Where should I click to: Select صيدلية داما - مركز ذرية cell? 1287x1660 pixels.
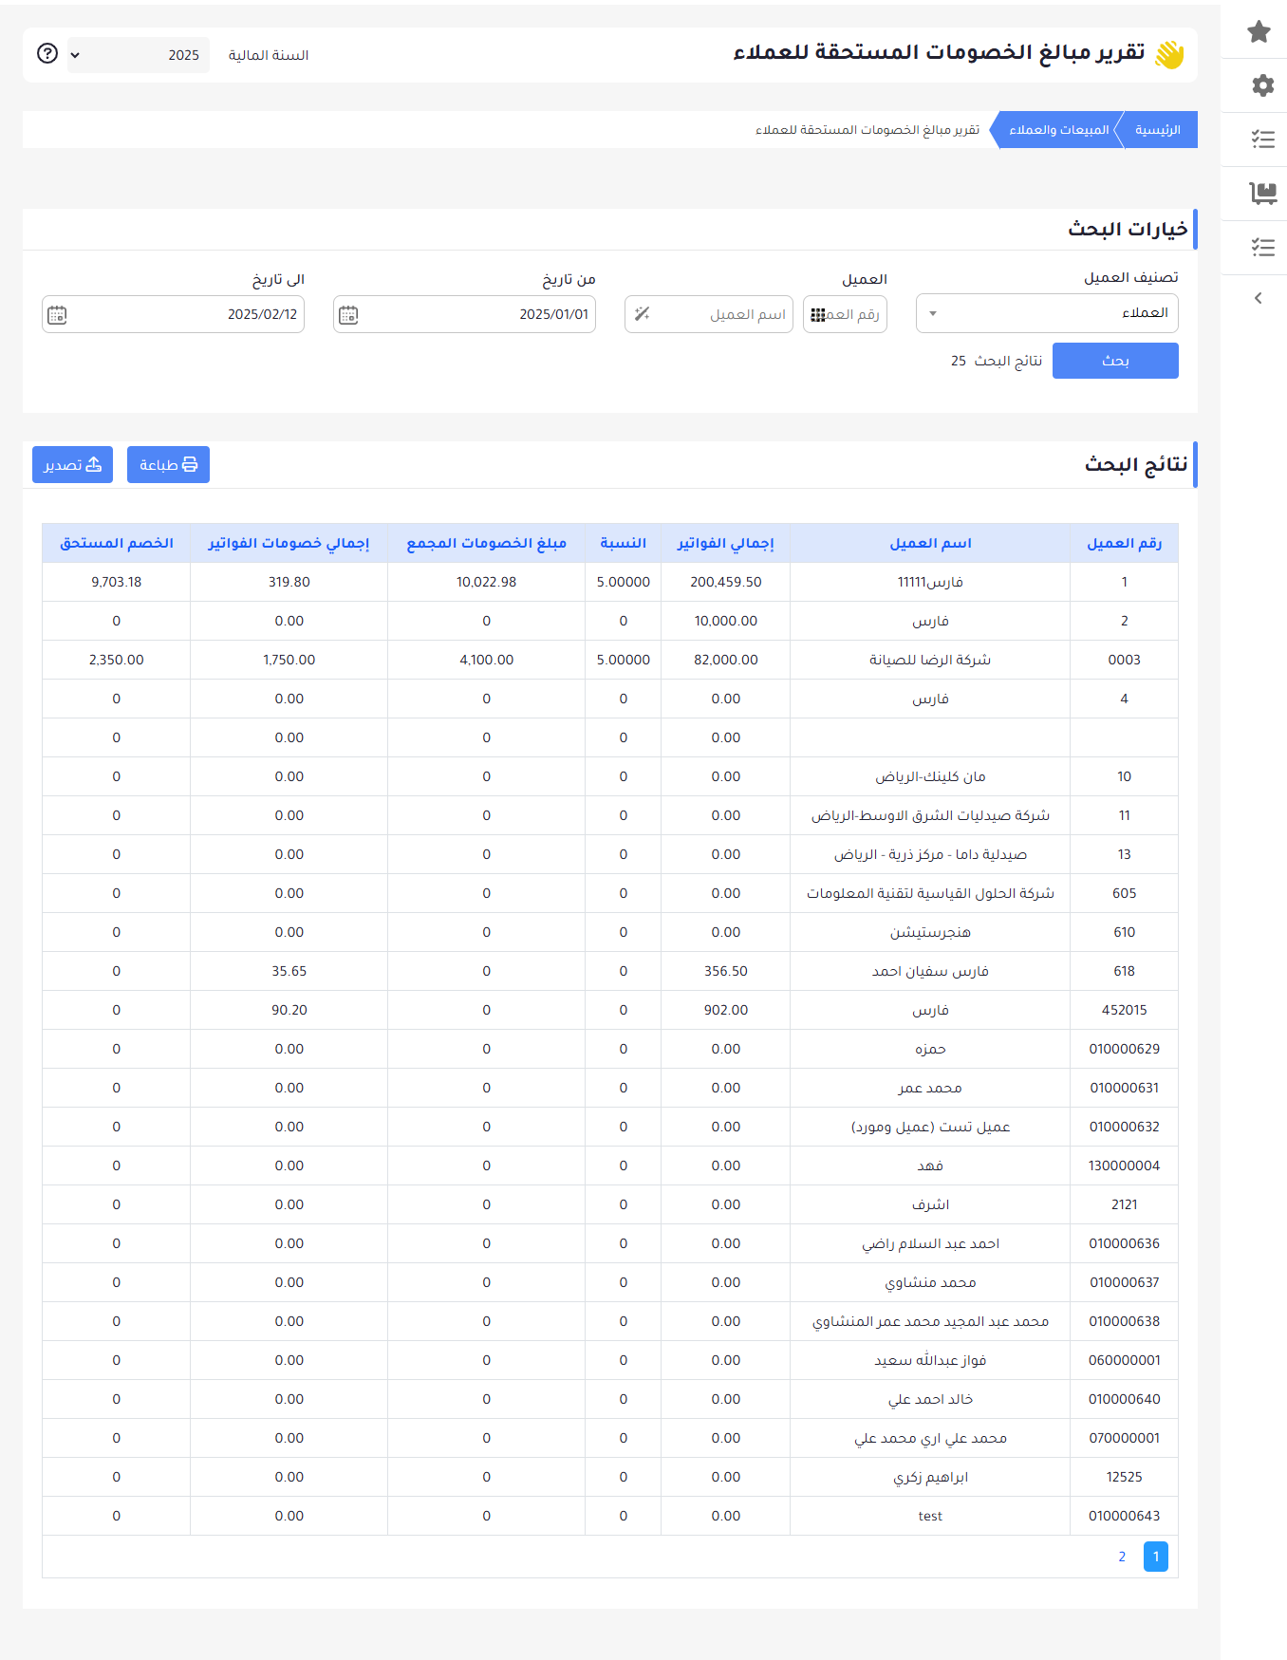coord(930,854)
